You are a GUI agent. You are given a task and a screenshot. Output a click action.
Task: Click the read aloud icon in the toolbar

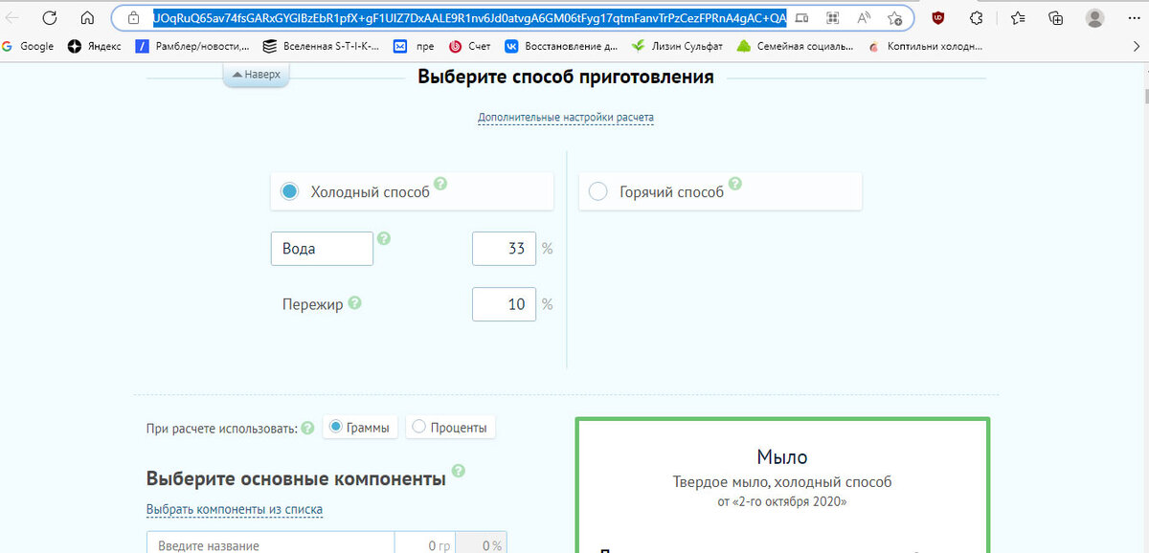pos(863,17)
